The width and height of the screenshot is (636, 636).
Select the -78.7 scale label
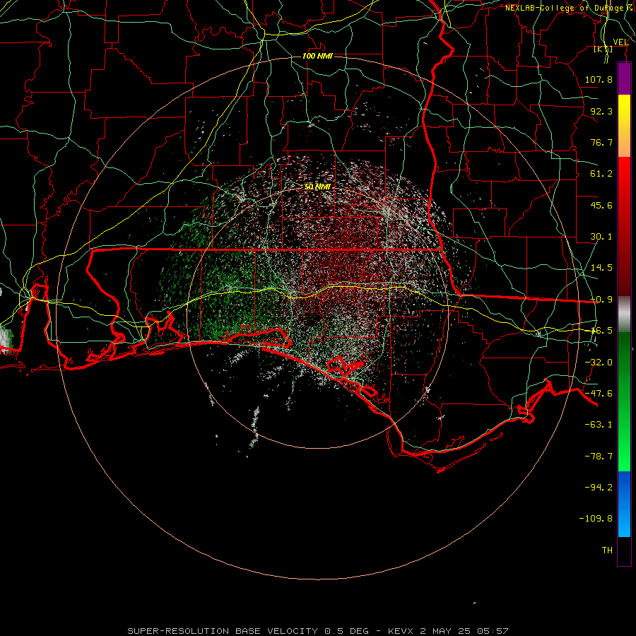click(x=599, y=457)
